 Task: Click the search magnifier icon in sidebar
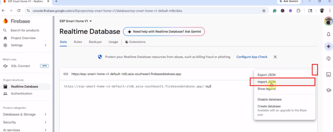tap(5, 30)
